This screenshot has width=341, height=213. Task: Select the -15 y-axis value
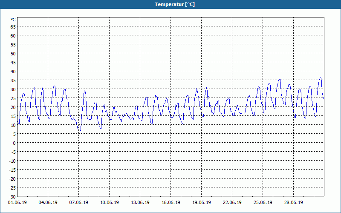point(12,170)
